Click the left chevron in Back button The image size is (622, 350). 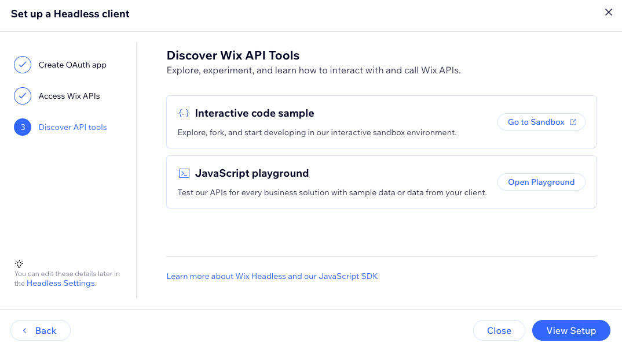tap(24, 330)
